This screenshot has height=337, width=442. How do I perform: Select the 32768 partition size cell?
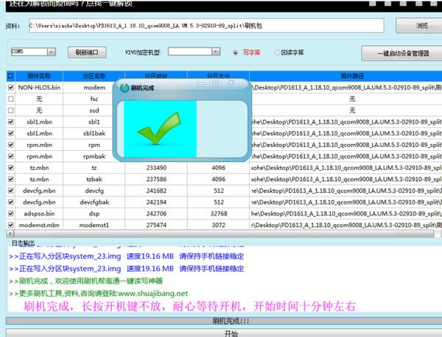pos(219,213)
